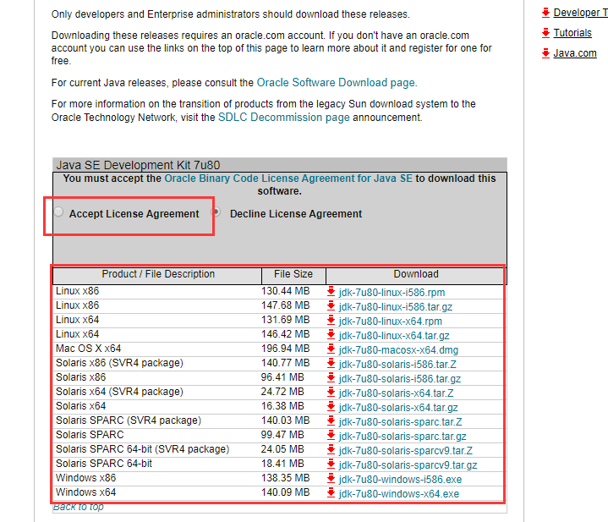Download jdk-7u80-solaris-x64.tar.Z file

(x=396, y=393)
